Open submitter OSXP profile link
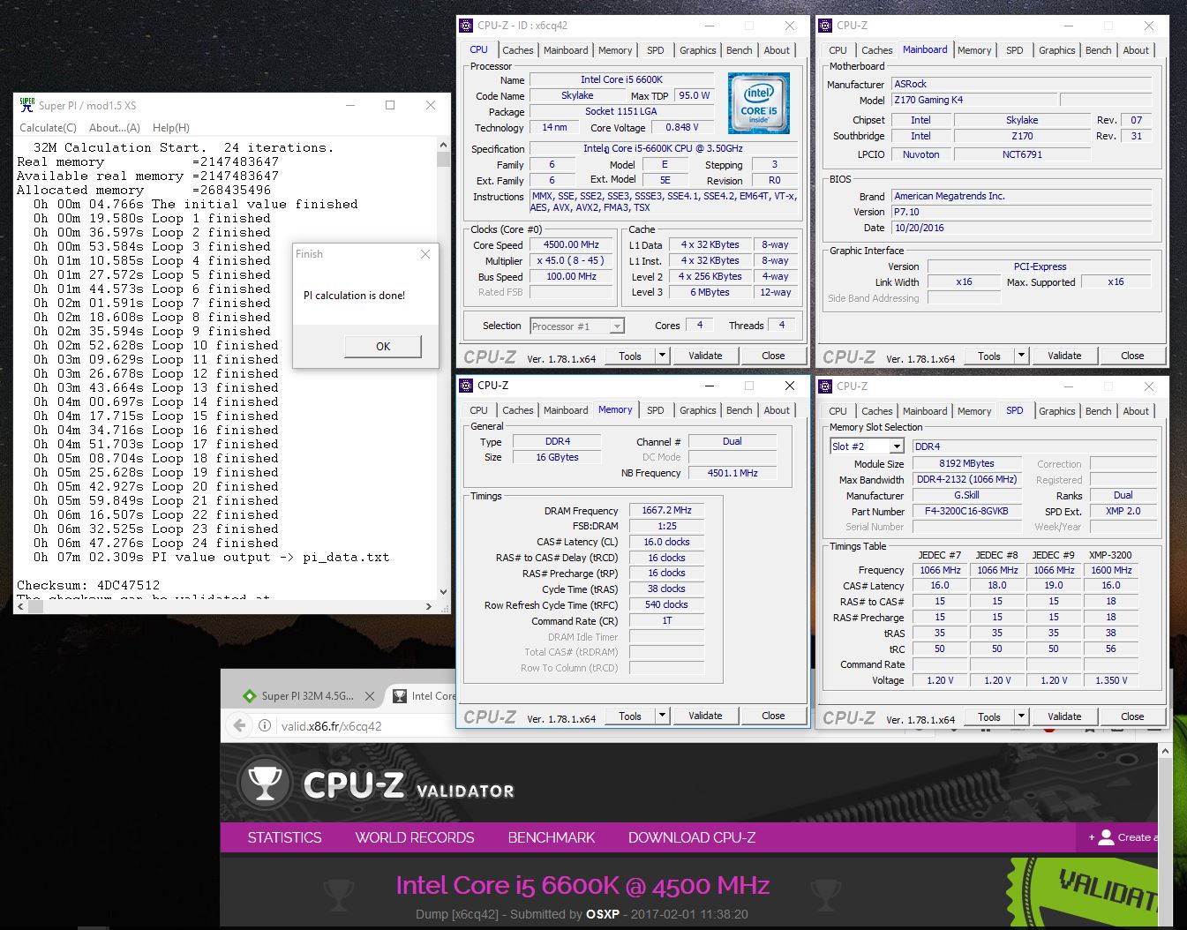Image resolution: width=1187 pixels, height=930 pixels. coord(603,914)
